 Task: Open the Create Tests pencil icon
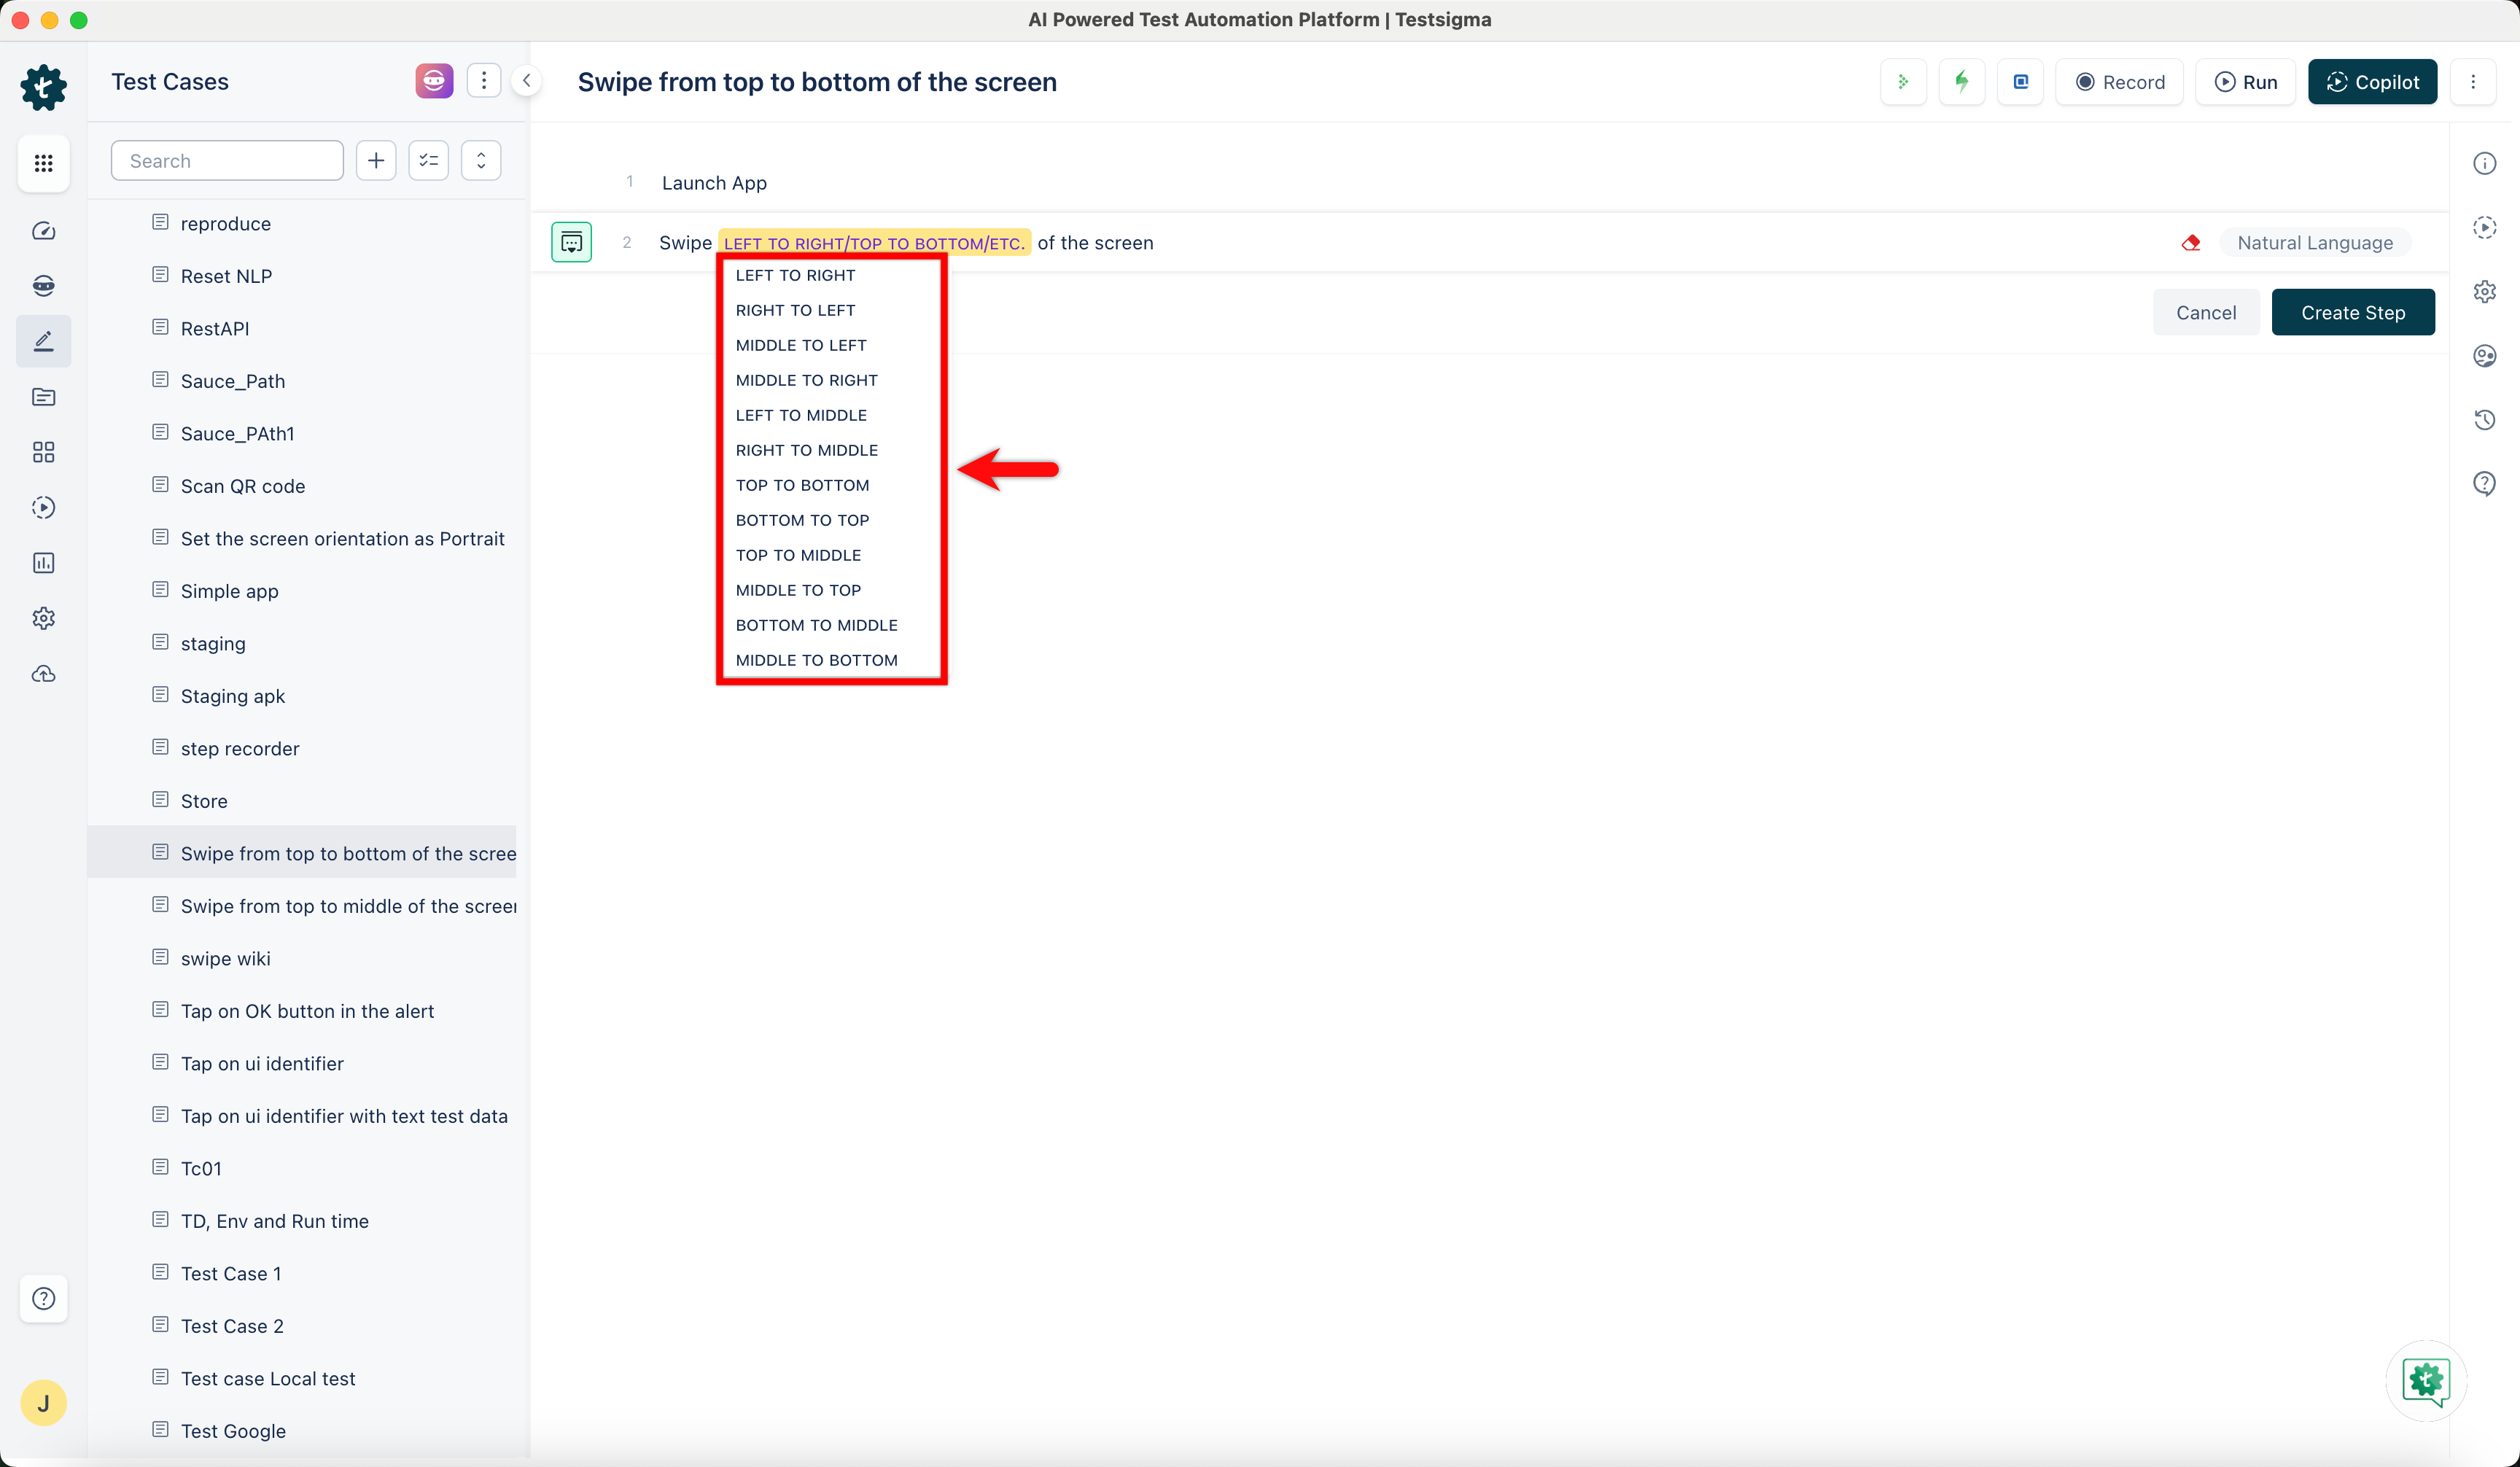43,341
